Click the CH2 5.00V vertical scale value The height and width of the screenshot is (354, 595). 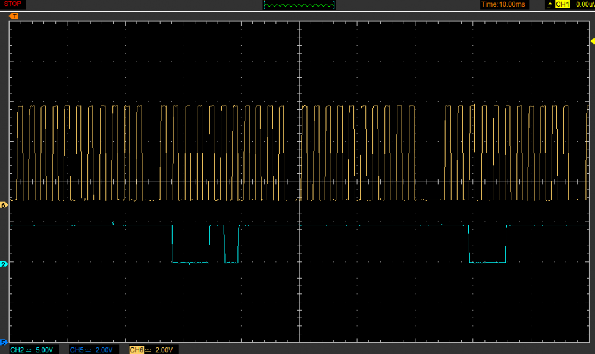pos(45,350)
